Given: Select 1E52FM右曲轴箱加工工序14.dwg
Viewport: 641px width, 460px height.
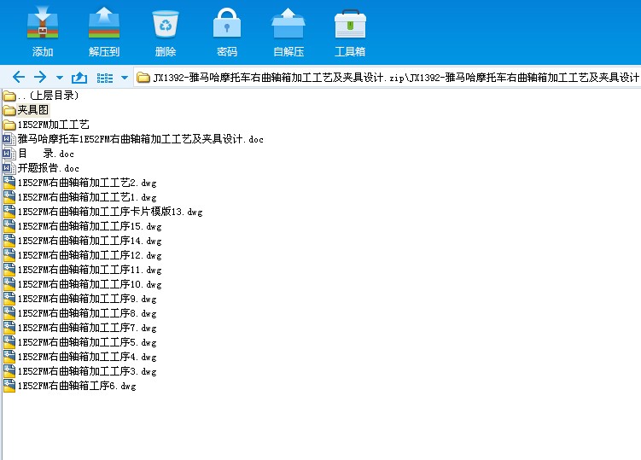Looking at the screenshot, I should pyautogui.click(x=82, y=241).
